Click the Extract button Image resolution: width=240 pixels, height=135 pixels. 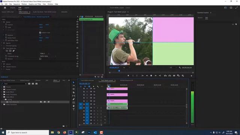169,76
